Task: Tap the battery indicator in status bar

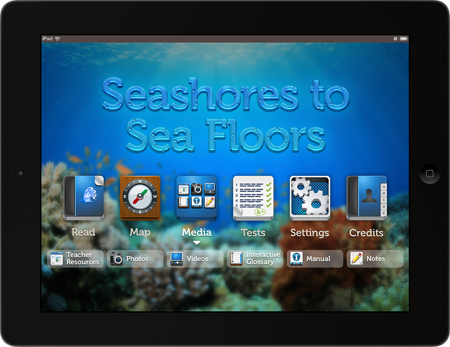Action: (403, 39)
